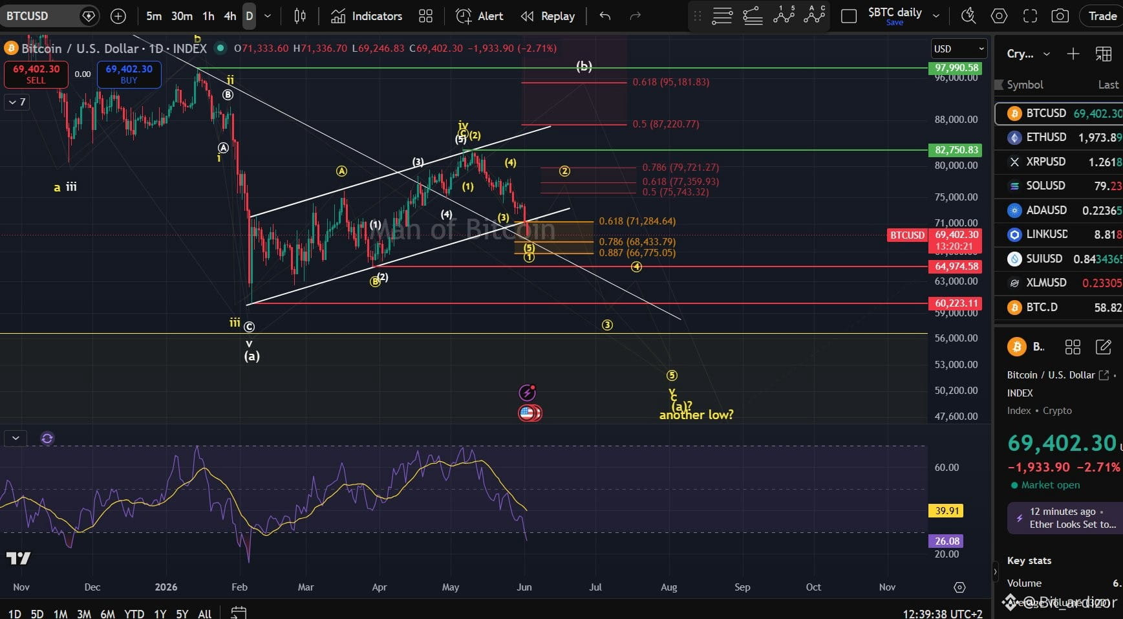Select BTC.D in the watchlist
The width and height of the screenshot is (1123, 619).
pos(1059,307)
